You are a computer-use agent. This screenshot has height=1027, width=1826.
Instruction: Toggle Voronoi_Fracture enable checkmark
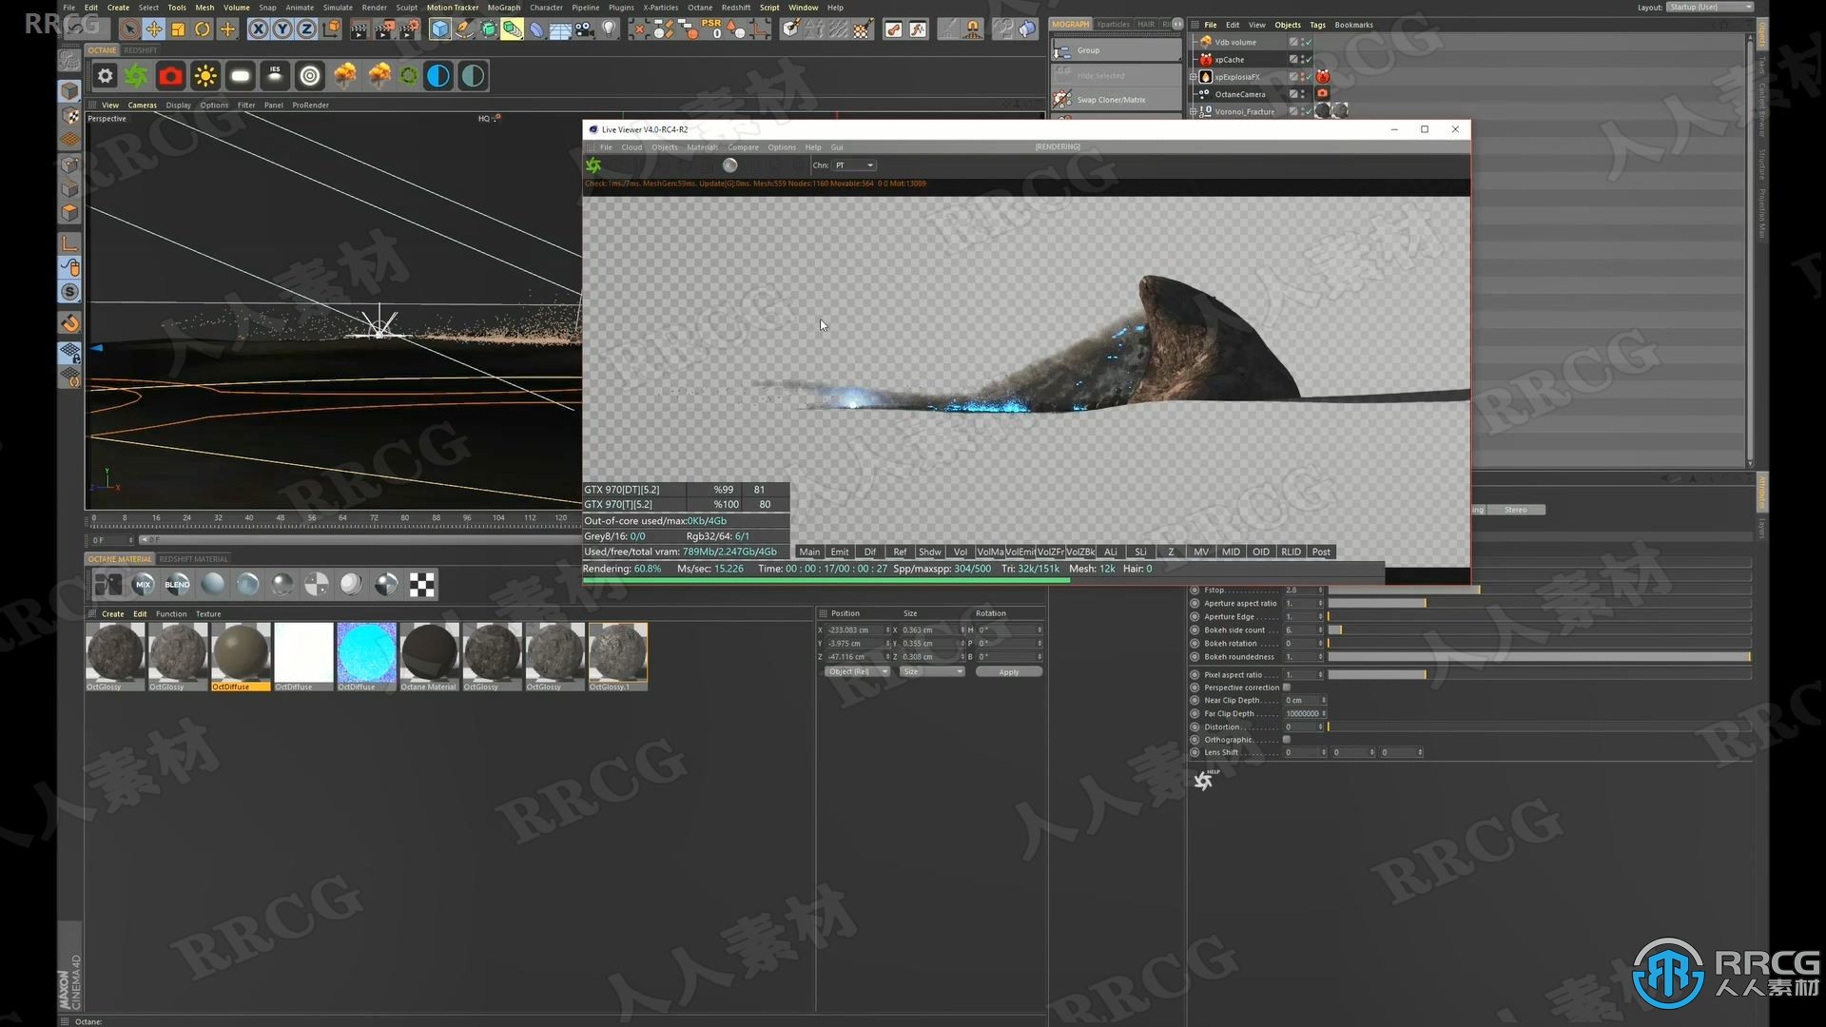[x=1308, y=111]
